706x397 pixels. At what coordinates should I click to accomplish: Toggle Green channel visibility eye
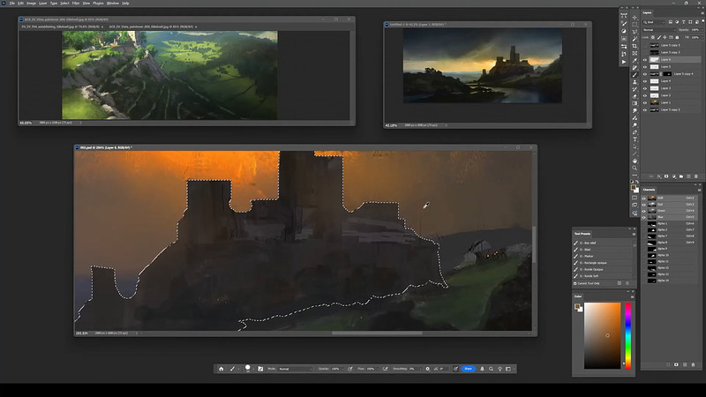[x=644, y=211]
